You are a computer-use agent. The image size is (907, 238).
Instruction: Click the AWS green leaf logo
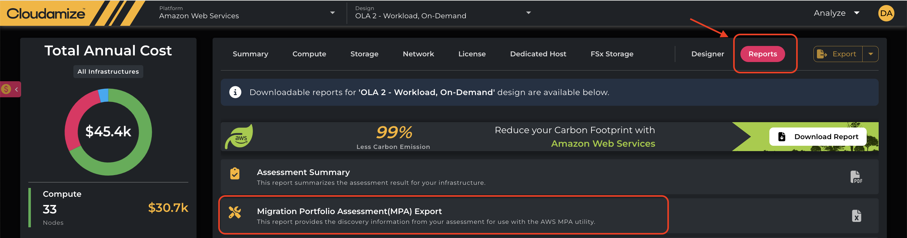tap(239, 137)
